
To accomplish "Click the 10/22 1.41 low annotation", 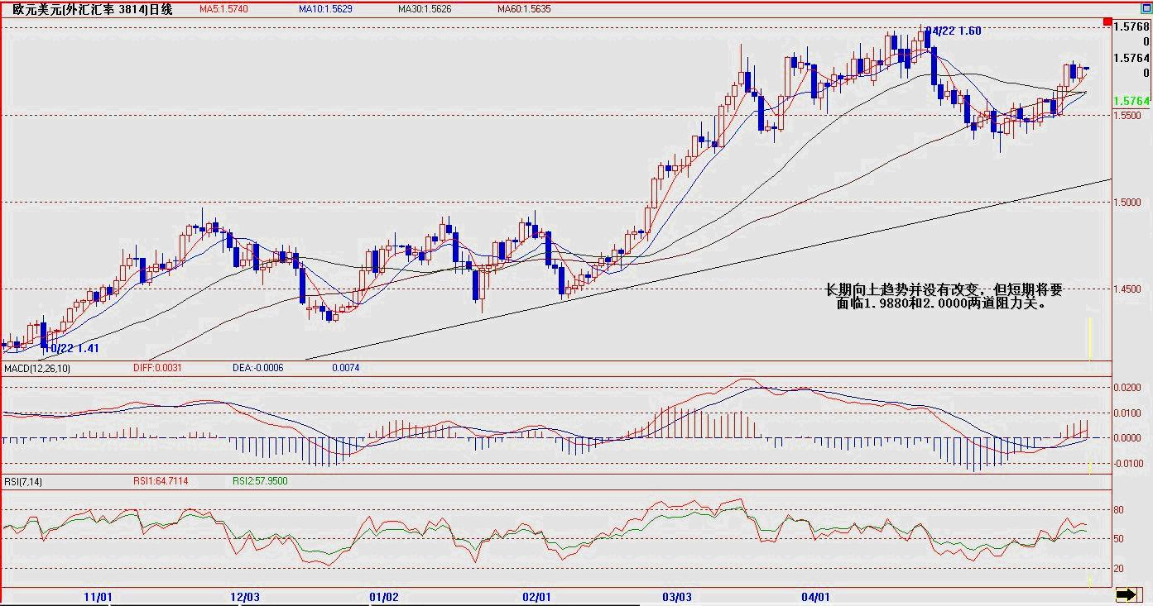I will pyautogui.click(x=70, y=348).
